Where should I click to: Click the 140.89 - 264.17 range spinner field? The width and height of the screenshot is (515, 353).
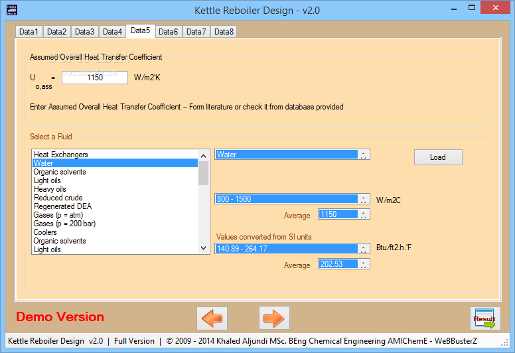click(x=292, y=249)
